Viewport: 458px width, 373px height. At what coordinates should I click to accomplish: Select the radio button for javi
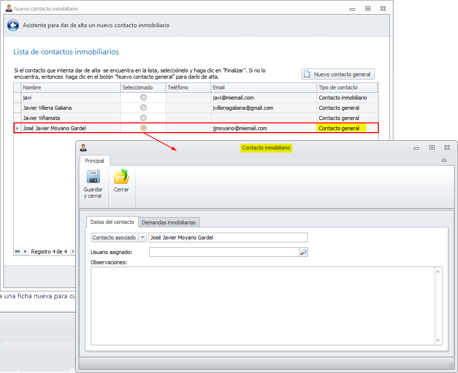tap(143, 98)
